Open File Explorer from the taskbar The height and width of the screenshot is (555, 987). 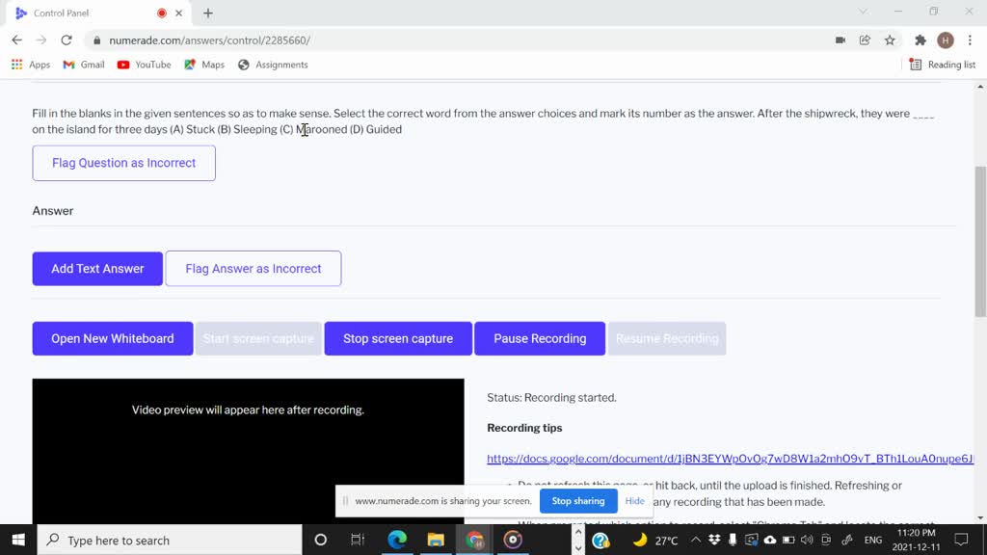tap(436, 540)
